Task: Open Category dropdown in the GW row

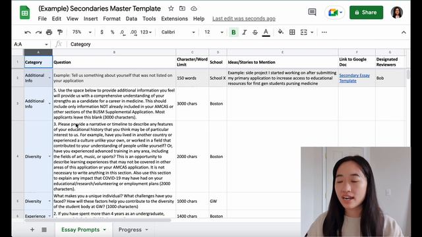Action: coord(49,201)
